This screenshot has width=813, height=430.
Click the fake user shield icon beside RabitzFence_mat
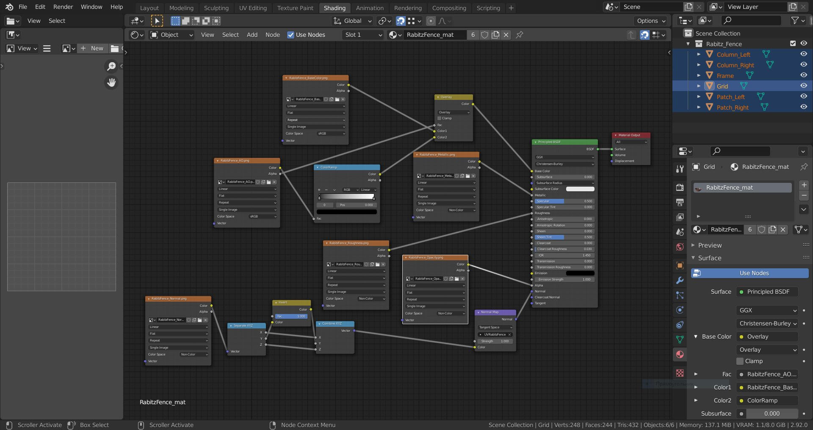485,35
